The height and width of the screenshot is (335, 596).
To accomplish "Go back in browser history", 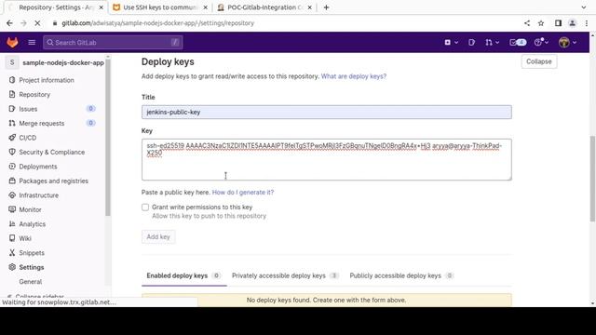I will [x=9, y=23].
